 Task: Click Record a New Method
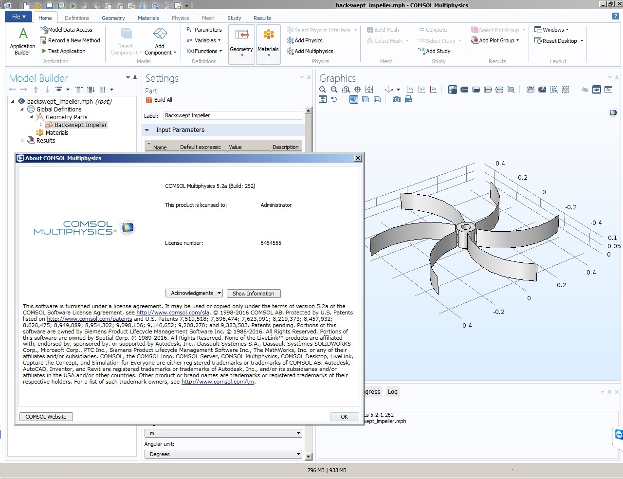pos(70,40)
